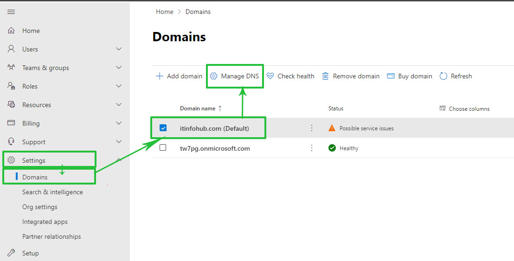Expand the Teams & groups chevron
Image resolution: width=514 pixels, height=261 pixels.
pos(119,68)
